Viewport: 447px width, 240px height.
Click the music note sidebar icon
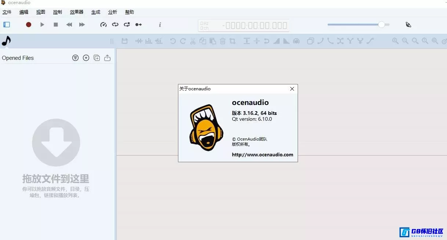pyautogui.click(x=6, y=41)
